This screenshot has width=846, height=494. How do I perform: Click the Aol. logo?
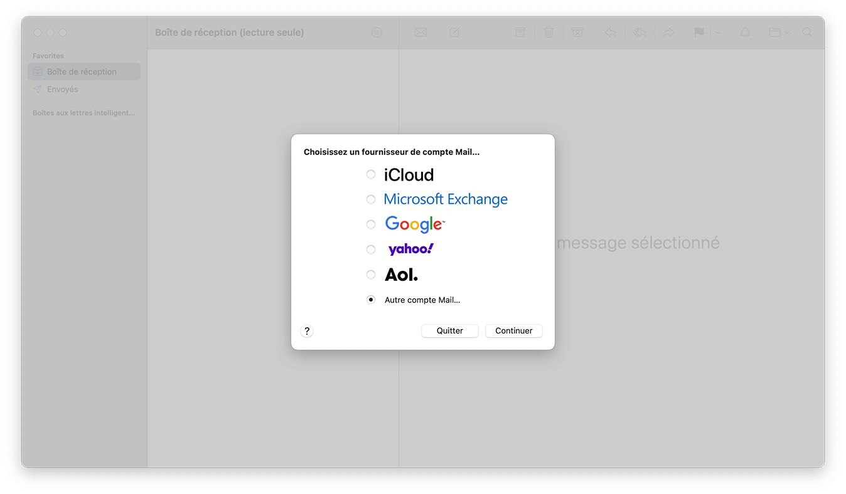[402, 275]
